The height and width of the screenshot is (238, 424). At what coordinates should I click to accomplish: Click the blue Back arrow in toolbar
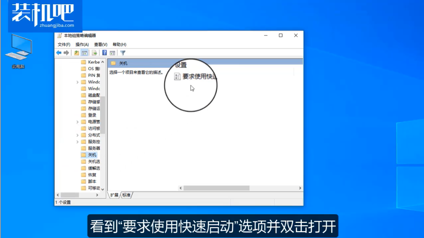pyautogui.click(x=59, y=53)
